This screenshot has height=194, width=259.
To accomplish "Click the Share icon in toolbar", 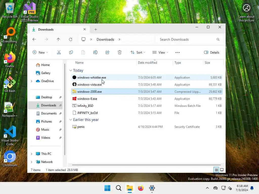I will pos(107,53).
